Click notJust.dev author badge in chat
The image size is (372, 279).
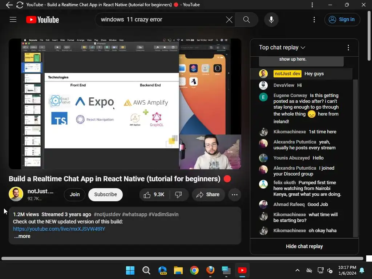(x=287, y=73)
